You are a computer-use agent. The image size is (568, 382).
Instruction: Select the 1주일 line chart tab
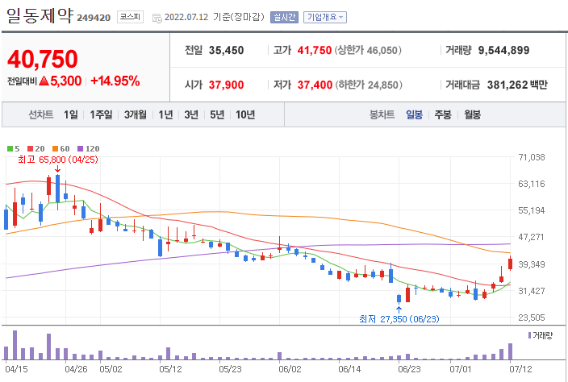pos(101,114)
